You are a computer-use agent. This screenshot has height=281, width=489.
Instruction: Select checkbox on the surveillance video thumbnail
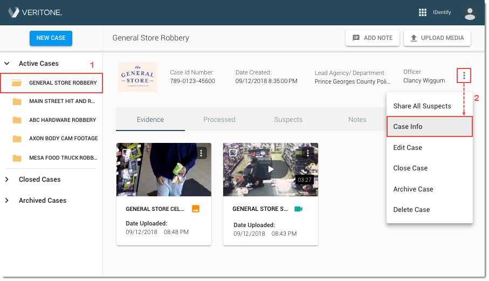(233, 152)
